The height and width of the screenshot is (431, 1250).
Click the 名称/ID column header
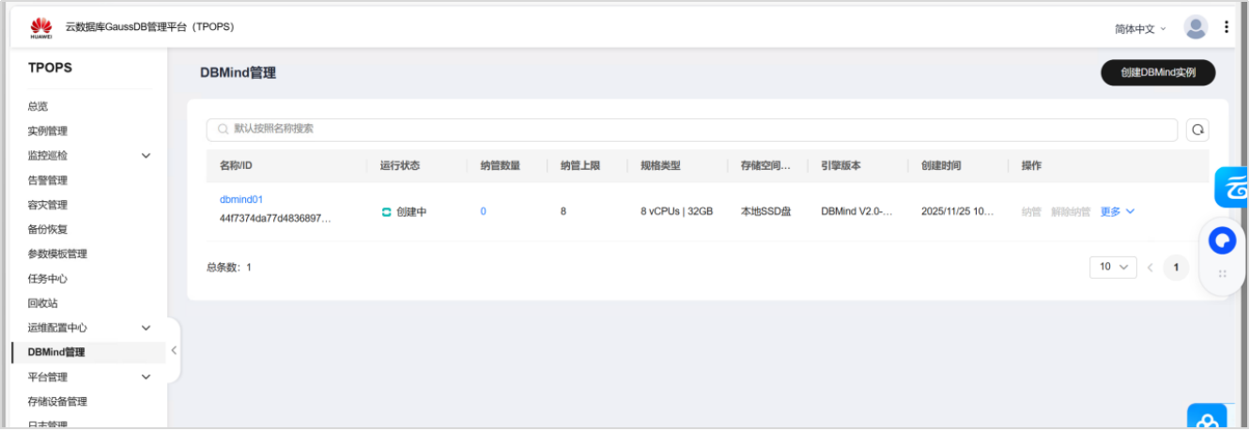coord(236,166)
